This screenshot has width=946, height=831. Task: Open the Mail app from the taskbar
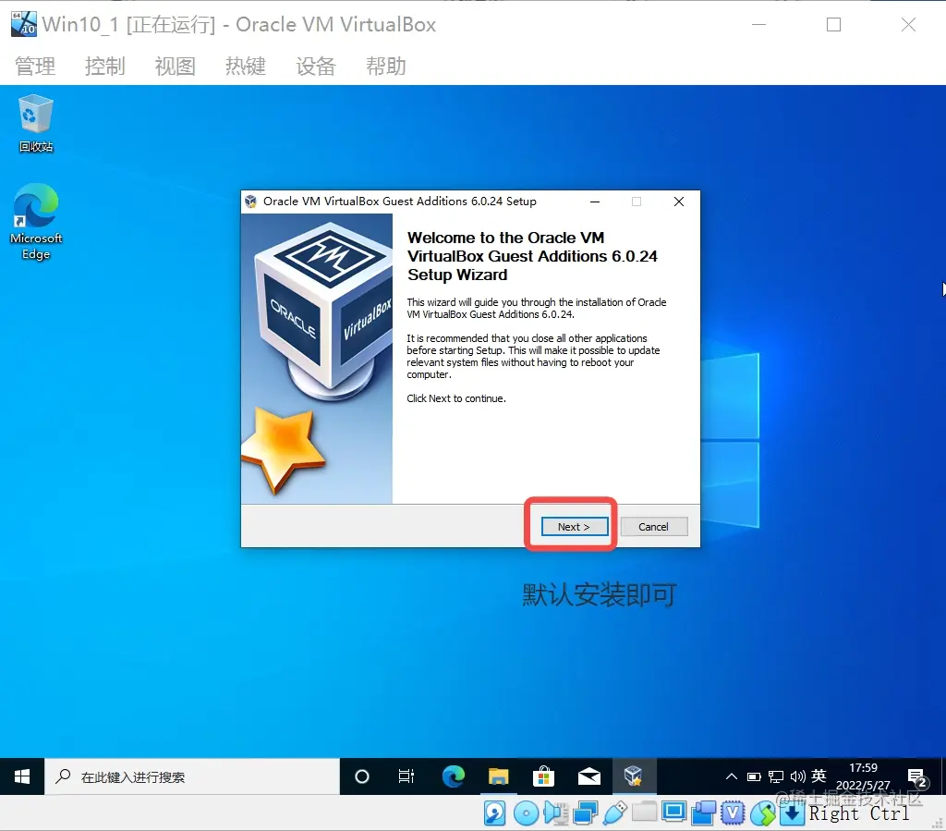[x=588, y=776]
